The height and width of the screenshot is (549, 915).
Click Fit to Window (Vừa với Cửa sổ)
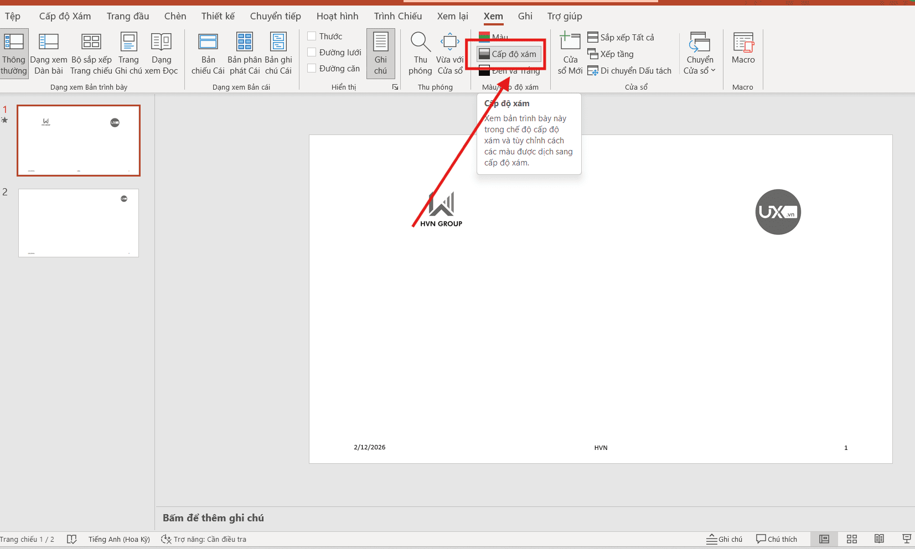[x=449, y=53]
